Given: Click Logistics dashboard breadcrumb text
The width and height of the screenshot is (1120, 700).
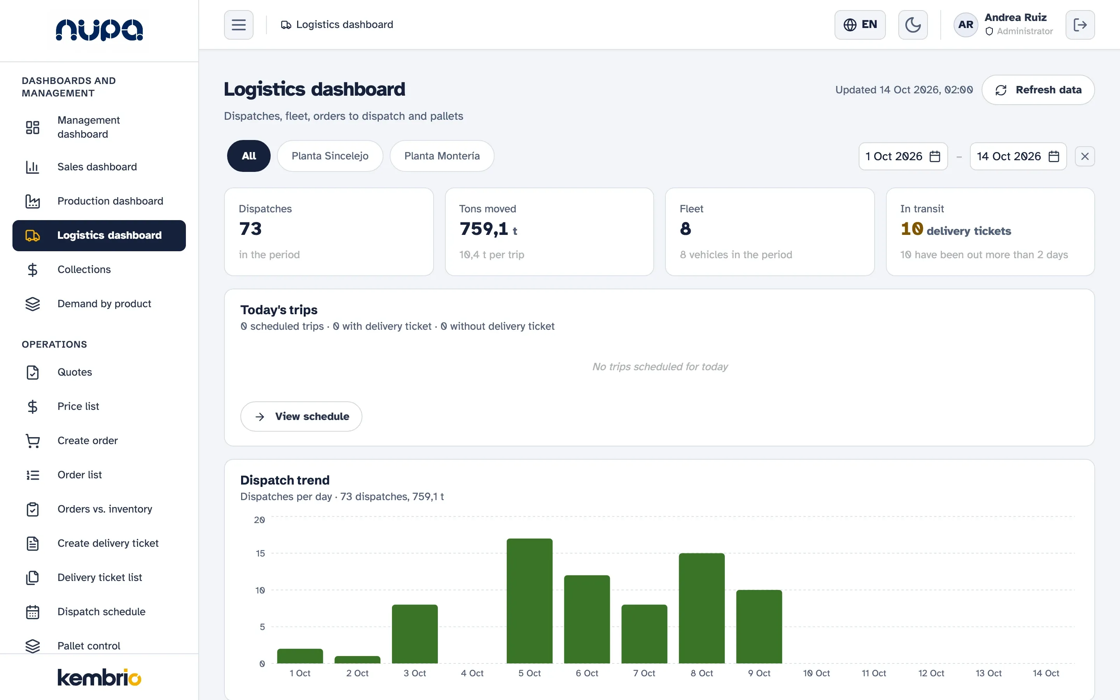Looking at the screenshot, I should tap(344, 24).
